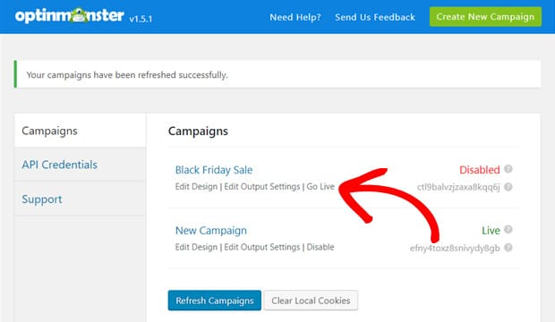The height and width of the screenshot is (322, 555).
Task: Edit Output Settings for Black Friday Sale
Action: pyautogui.click(x=262, y=186)
